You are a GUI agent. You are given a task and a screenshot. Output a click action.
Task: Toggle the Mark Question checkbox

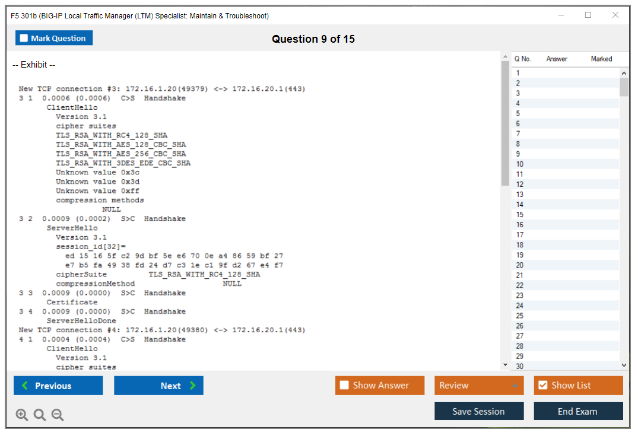[24, 39]
